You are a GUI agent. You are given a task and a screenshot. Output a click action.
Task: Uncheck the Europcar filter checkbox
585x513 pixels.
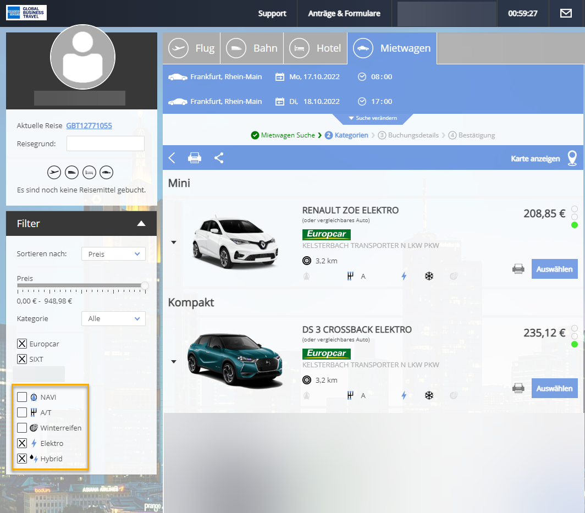pos(22,344)
